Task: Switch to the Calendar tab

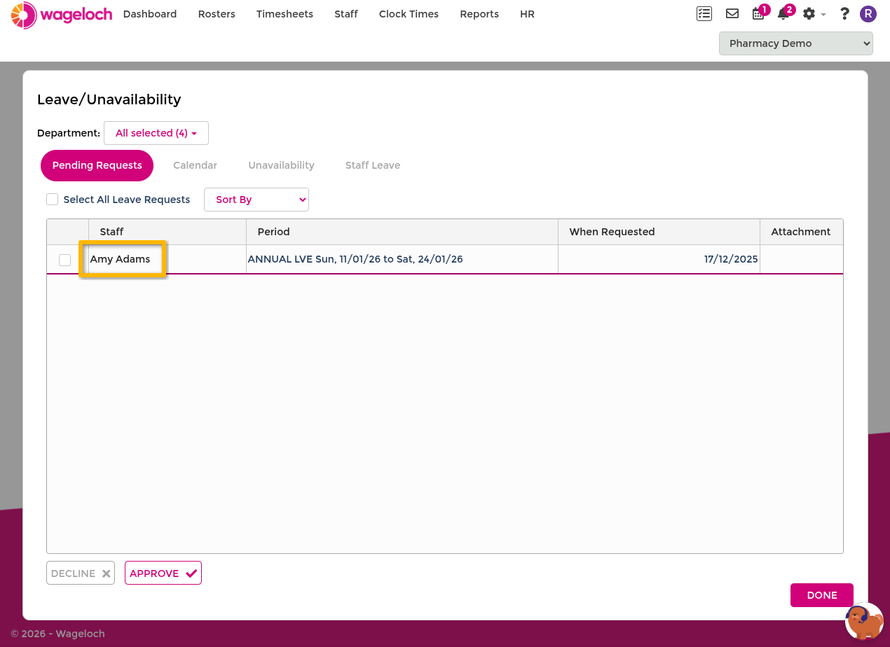Action: point(195,165)
